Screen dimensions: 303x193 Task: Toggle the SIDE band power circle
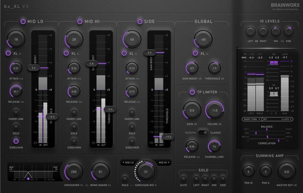[139, 21]
